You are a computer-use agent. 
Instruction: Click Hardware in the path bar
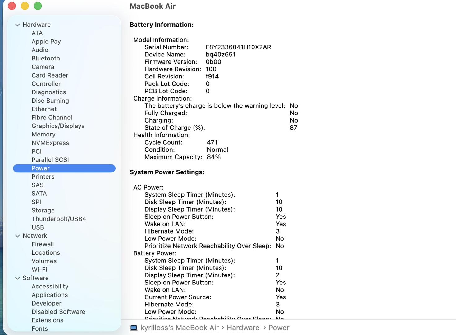(243, 328)
